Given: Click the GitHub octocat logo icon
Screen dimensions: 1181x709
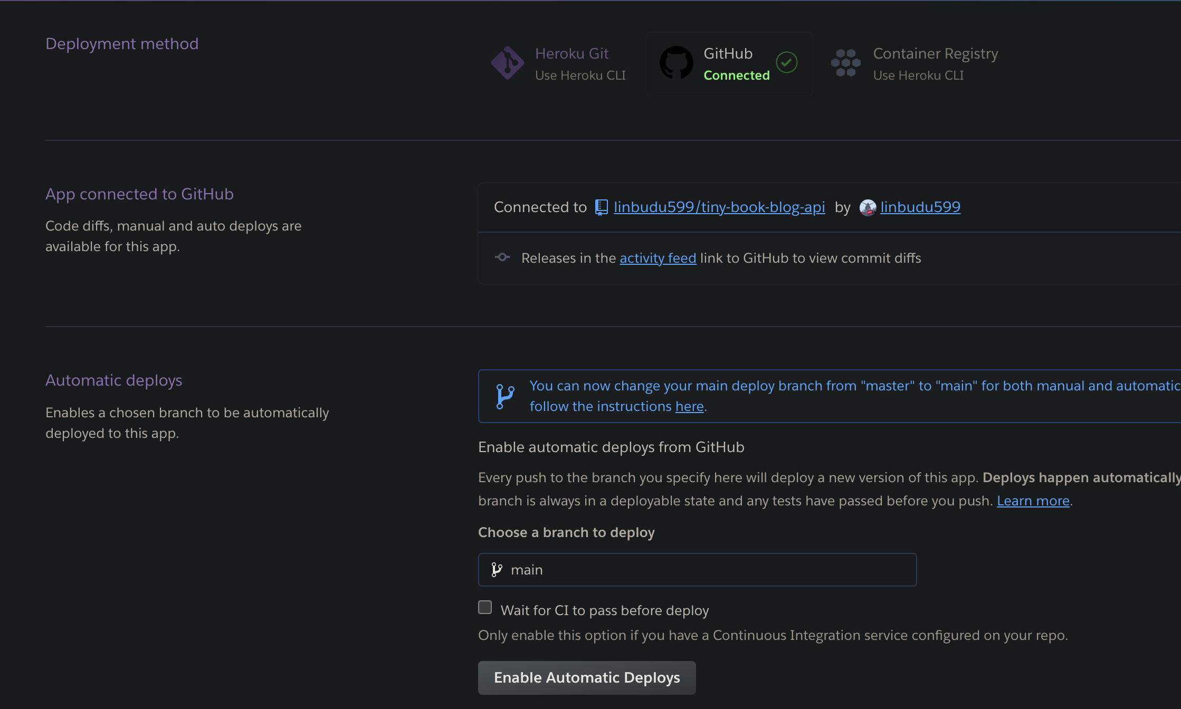Looking at the screenshot, I should [676, 63].
